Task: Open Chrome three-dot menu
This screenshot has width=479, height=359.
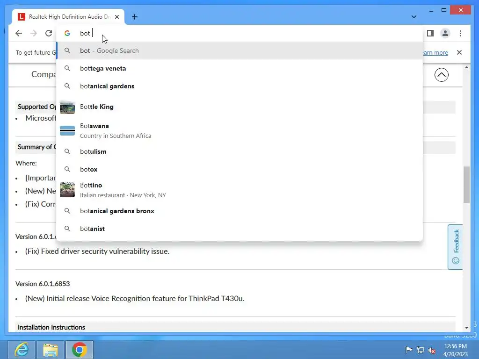Action: pyautogui.click(x=460, y=33)
